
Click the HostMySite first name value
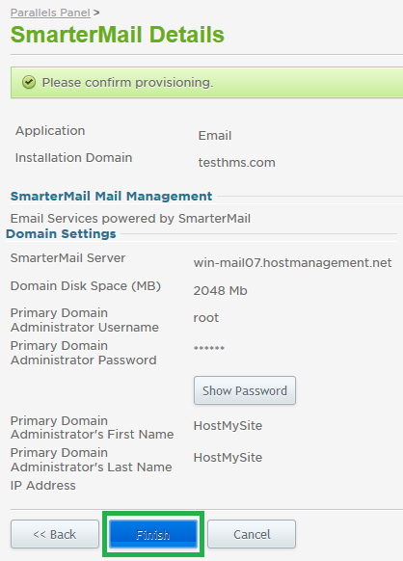point(228,426)
